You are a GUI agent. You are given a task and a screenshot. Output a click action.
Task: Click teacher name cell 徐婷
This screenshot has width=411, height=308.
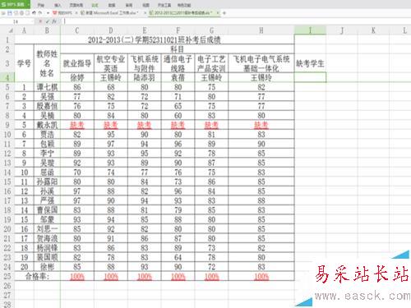click(x=77, y=78)
